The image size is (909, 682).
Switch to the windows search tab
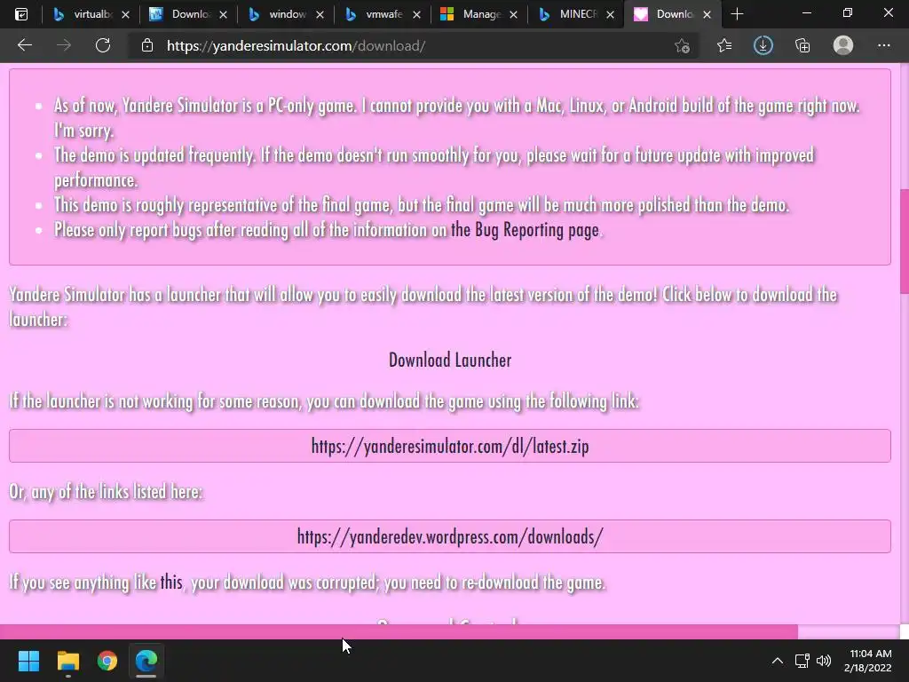(285, 14)
